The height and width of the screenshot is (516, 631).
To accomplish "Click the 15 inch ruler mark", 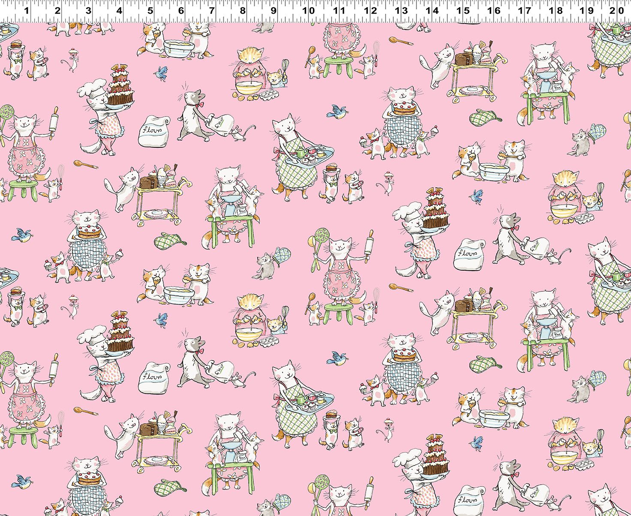I will pyautogui.click(x=463, y=10).
